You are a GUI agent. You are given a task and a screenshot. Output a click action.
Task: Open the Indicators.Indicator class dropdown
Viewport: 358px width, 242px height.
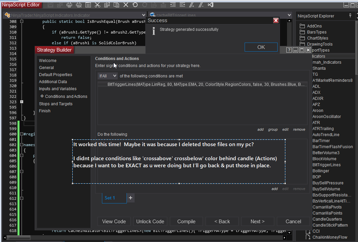coord(143,15)
